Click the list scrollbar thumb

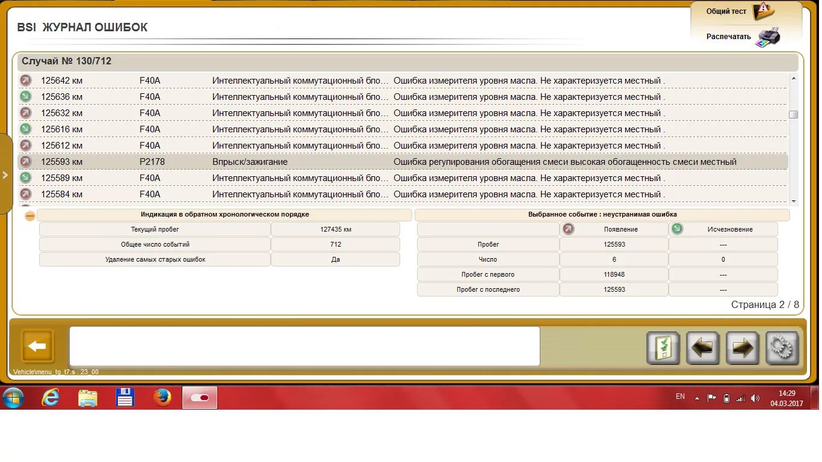pyautogui.click(x=794, y=114)
